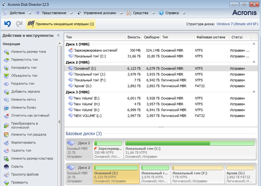Click the Изменить букву icon

6,108
